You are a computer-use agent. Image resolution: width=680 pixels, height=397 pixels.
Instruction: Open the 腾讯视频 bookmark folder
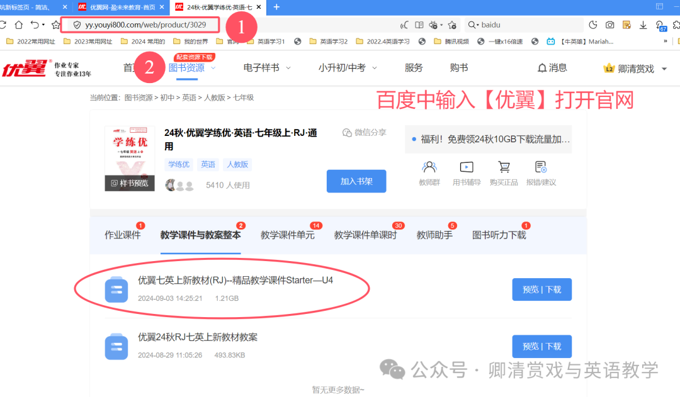tap(451, 42)
